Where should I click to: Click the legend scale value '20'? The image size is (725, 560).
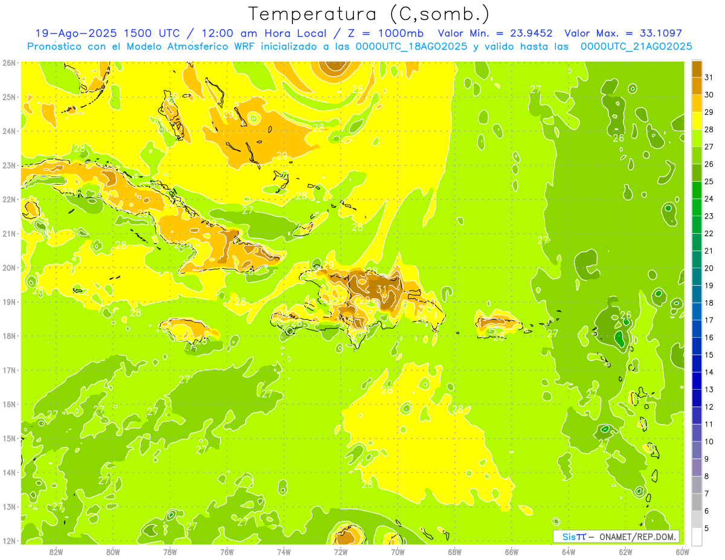pyautogui.click(x=709, y=268)
